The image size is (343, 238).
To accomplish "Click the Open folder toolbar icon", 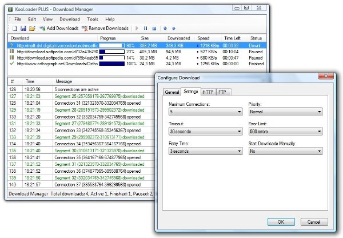I will click(x=32, y=28).
